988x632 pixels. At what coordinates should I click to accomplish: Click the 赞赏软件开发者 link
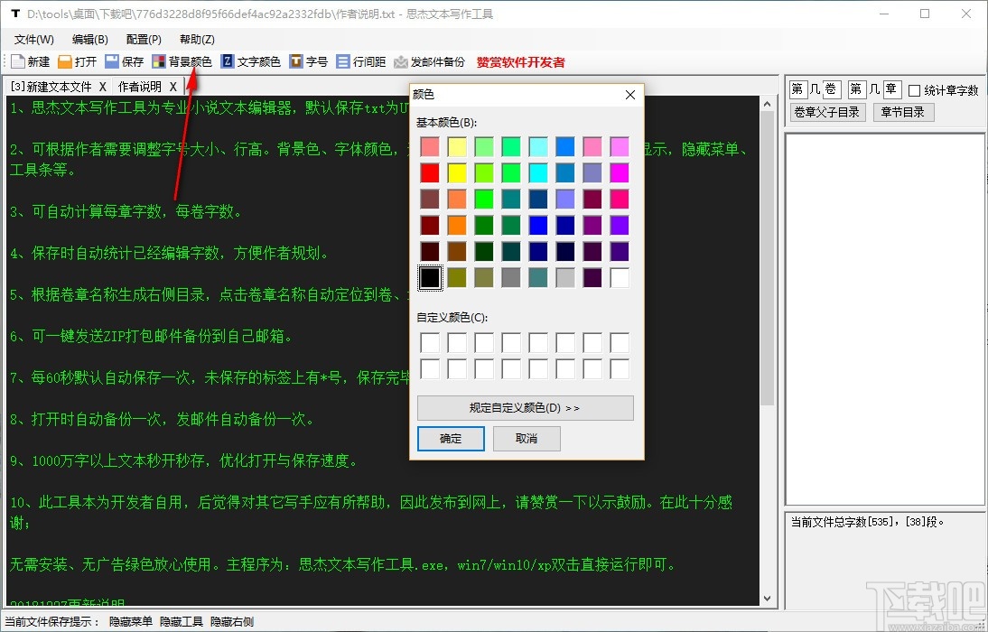coord(520,61)
